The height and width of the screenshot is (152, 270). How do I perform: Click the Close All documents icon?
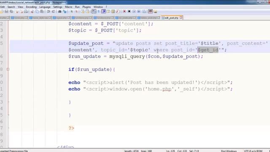[22, 11]
